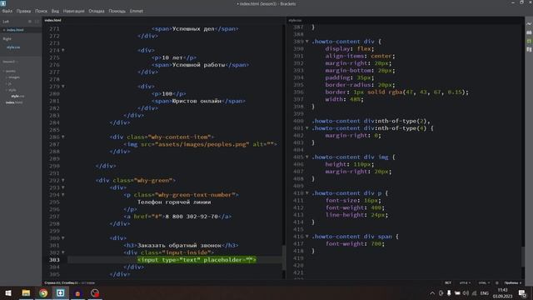The height and width of the screenshot is (300, 533).
Task: Expand the assets folder in tree
Action: pos(10,71)
